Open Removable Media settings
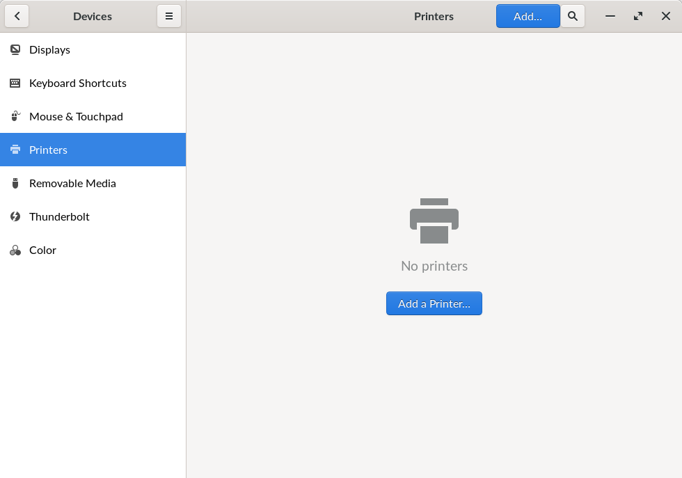 (93, 183)
